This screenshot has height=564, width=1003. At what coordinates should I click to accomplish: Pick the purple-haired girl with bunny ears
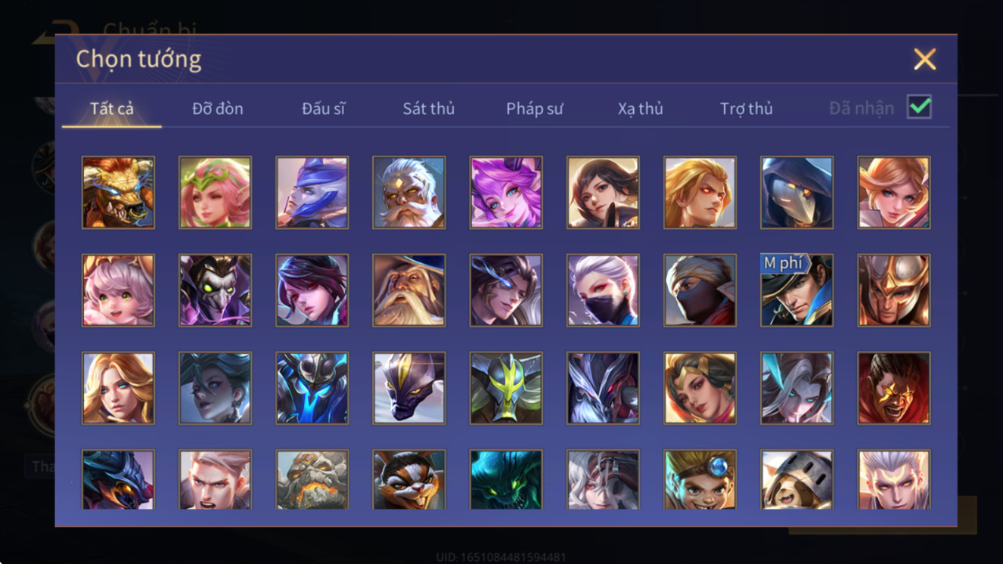(506, 192)
